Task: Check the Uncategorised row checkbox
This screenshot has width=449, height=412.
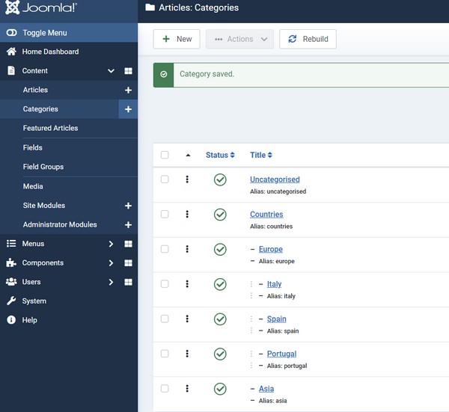Action: pos(165,179)
